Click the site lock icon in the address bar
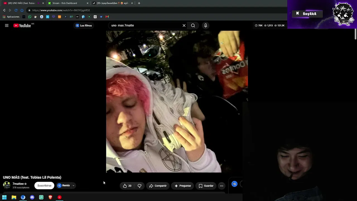Screen dimensions: 357x201 29,10
